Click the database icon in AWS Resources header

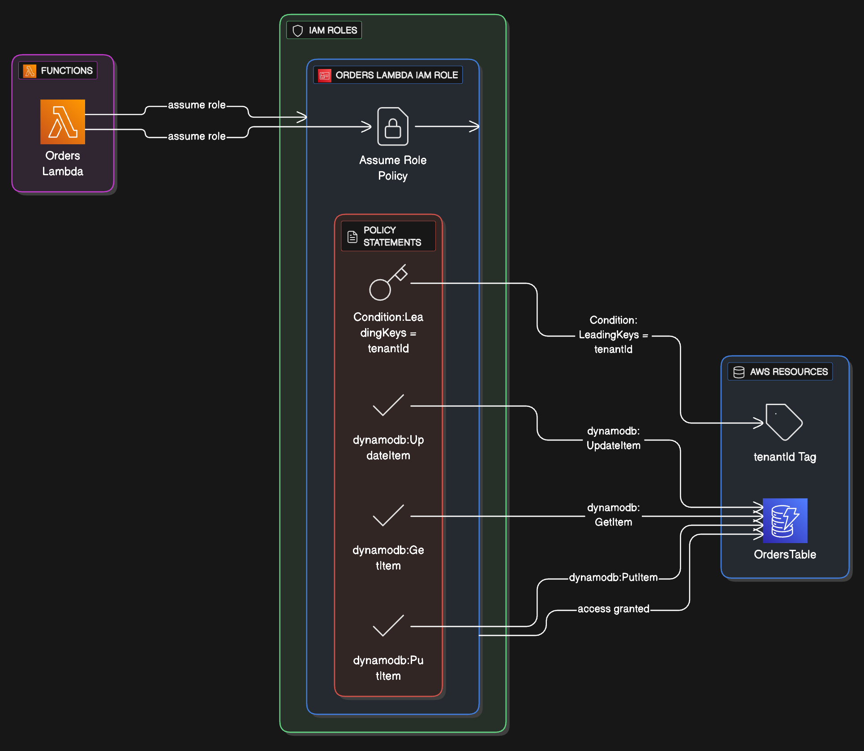click(739, 372)
